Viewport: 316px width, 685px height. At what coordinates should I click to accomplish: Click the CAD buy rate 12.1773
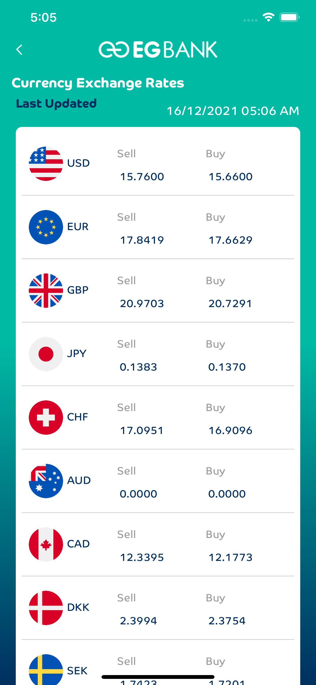231,557
